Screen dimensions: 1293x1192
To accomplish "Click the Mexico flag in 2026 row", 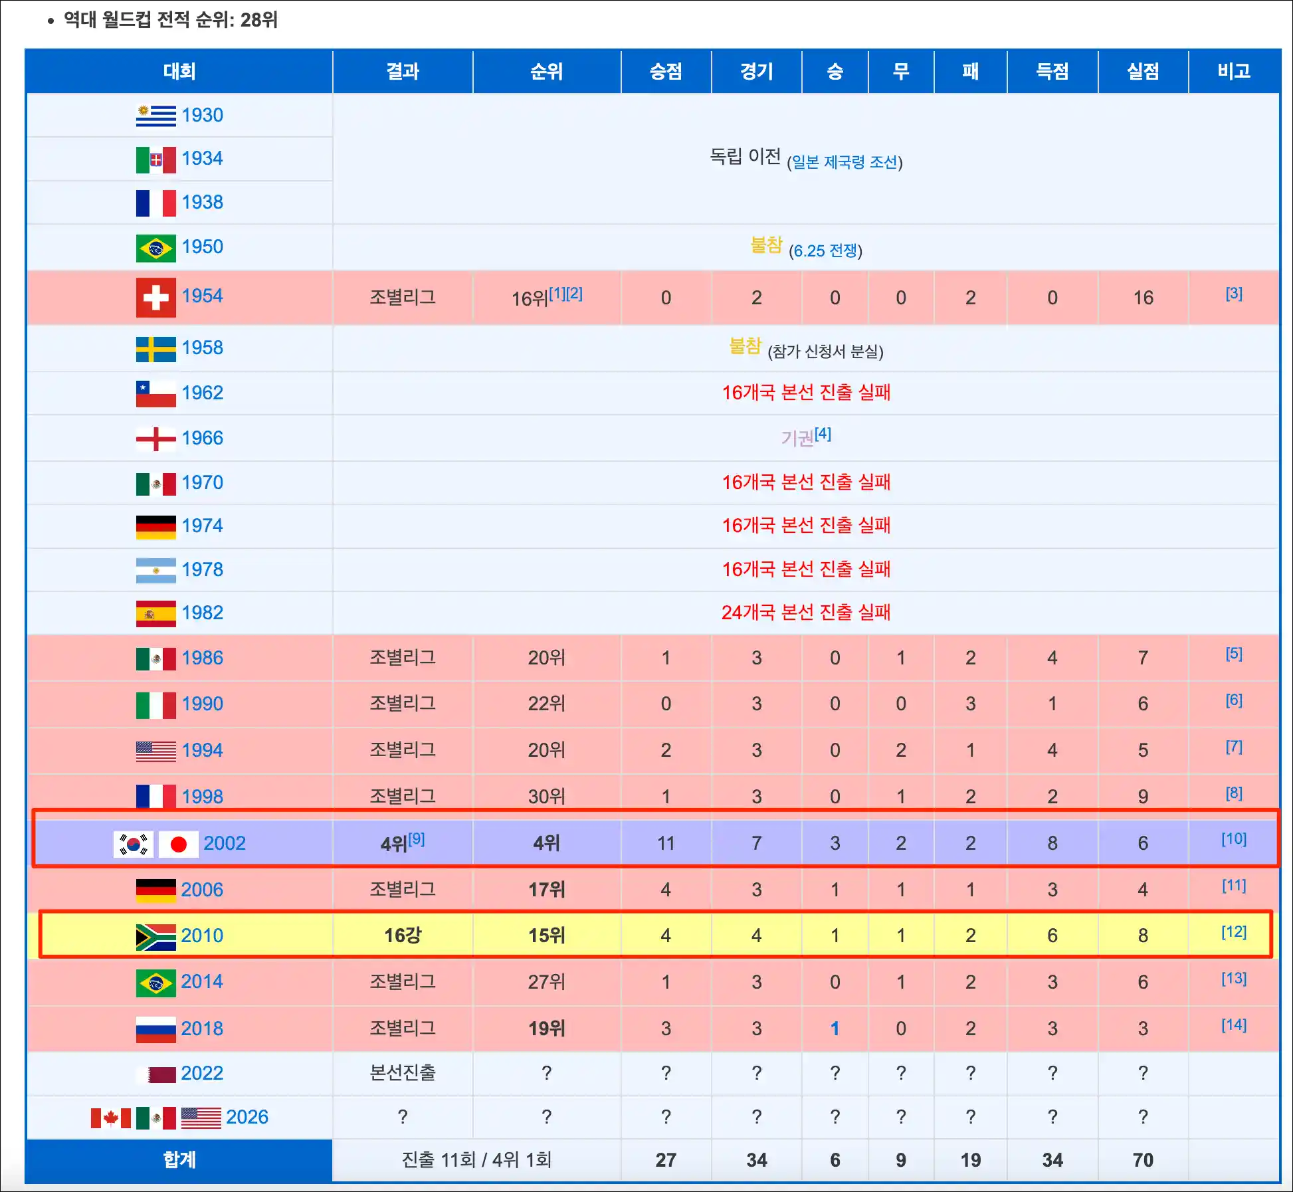I will coord(155,1118).
